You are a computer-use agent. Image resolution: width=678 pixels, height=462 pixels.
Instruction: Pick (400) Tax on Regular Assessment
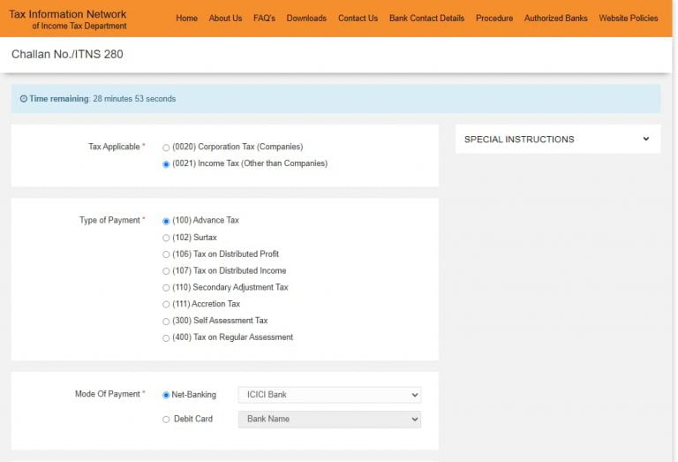[x=166, y=338]
